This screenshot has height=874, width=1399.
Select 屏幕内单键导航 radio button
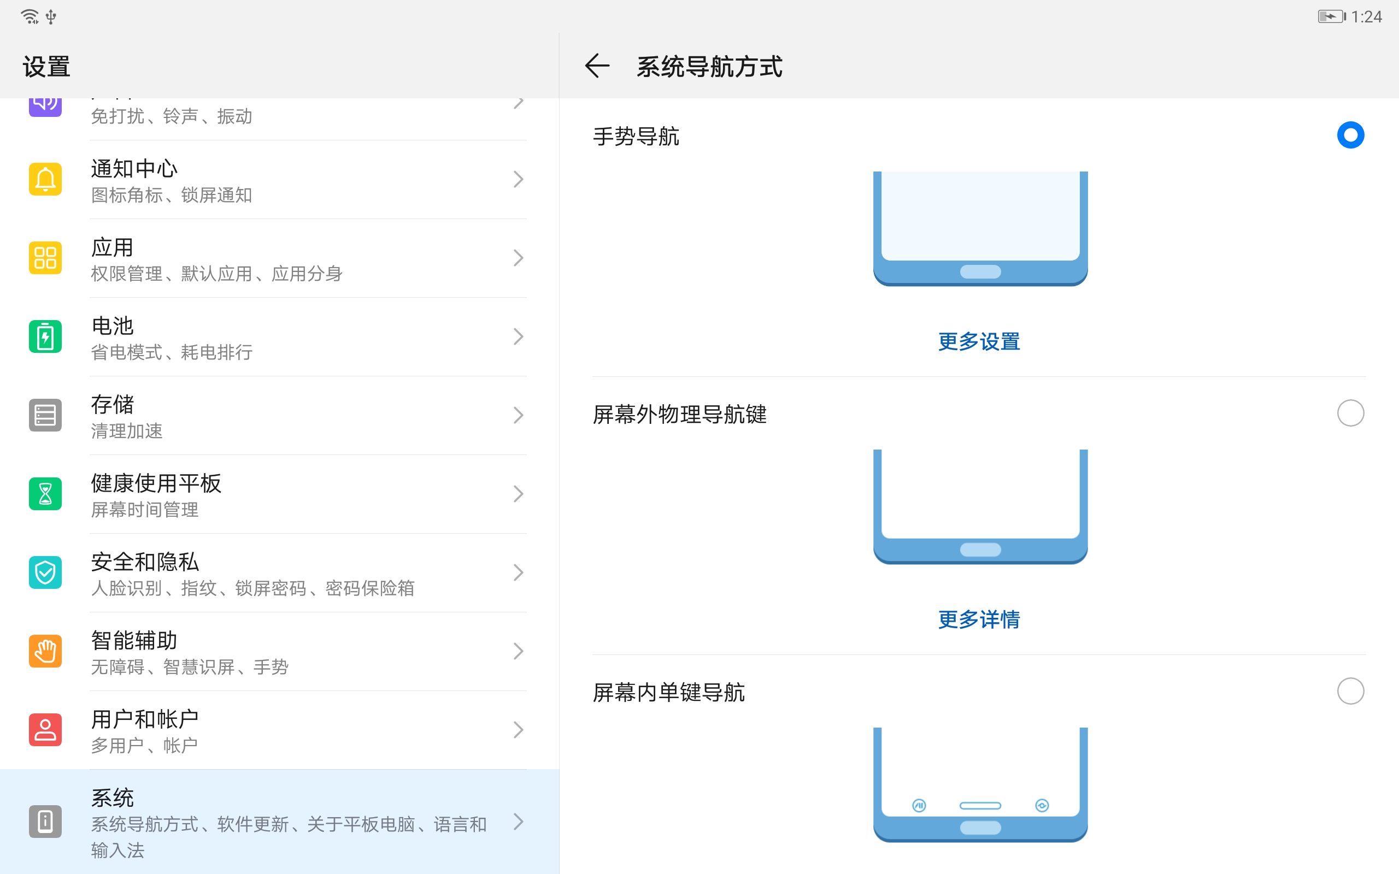(x=1351, y=691)
